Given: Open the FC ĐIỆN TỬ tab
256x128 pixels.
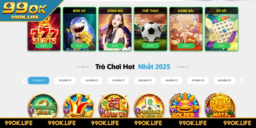Looking at the screenshot, I should tap(118, 81).
